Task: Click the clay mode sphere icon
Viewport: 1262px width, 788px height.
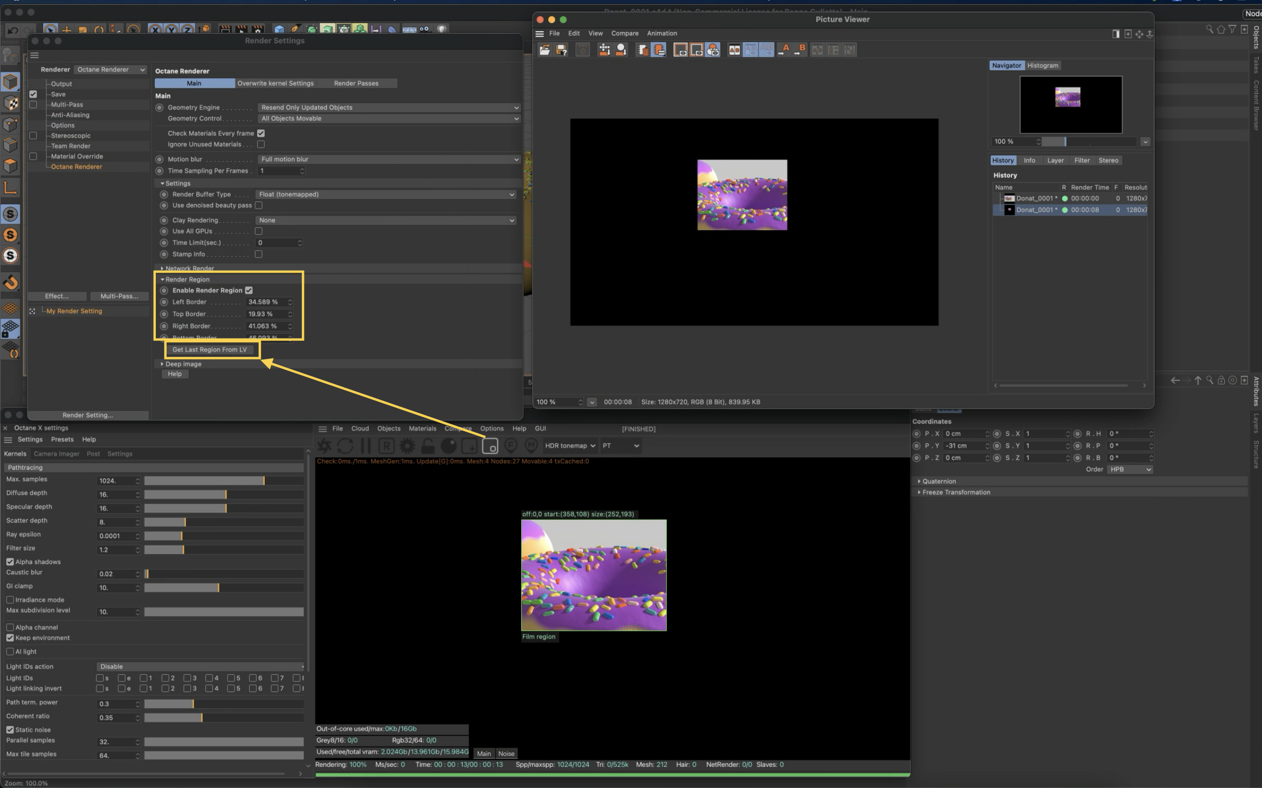Action: [449, 446]
